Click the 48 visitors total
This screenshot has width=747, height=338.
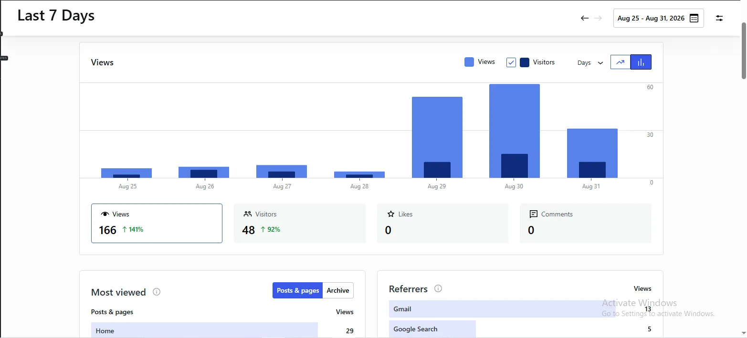pos(248,230)
